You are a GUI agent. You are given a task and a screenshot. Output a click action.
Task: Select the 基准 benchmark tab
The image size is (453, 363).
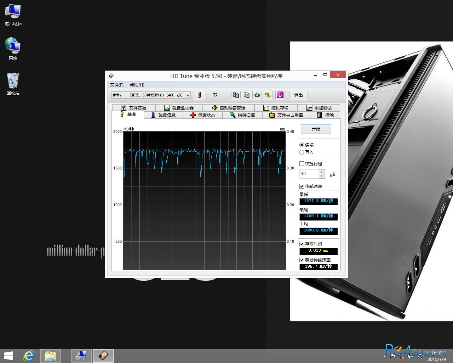click(128, 115)
